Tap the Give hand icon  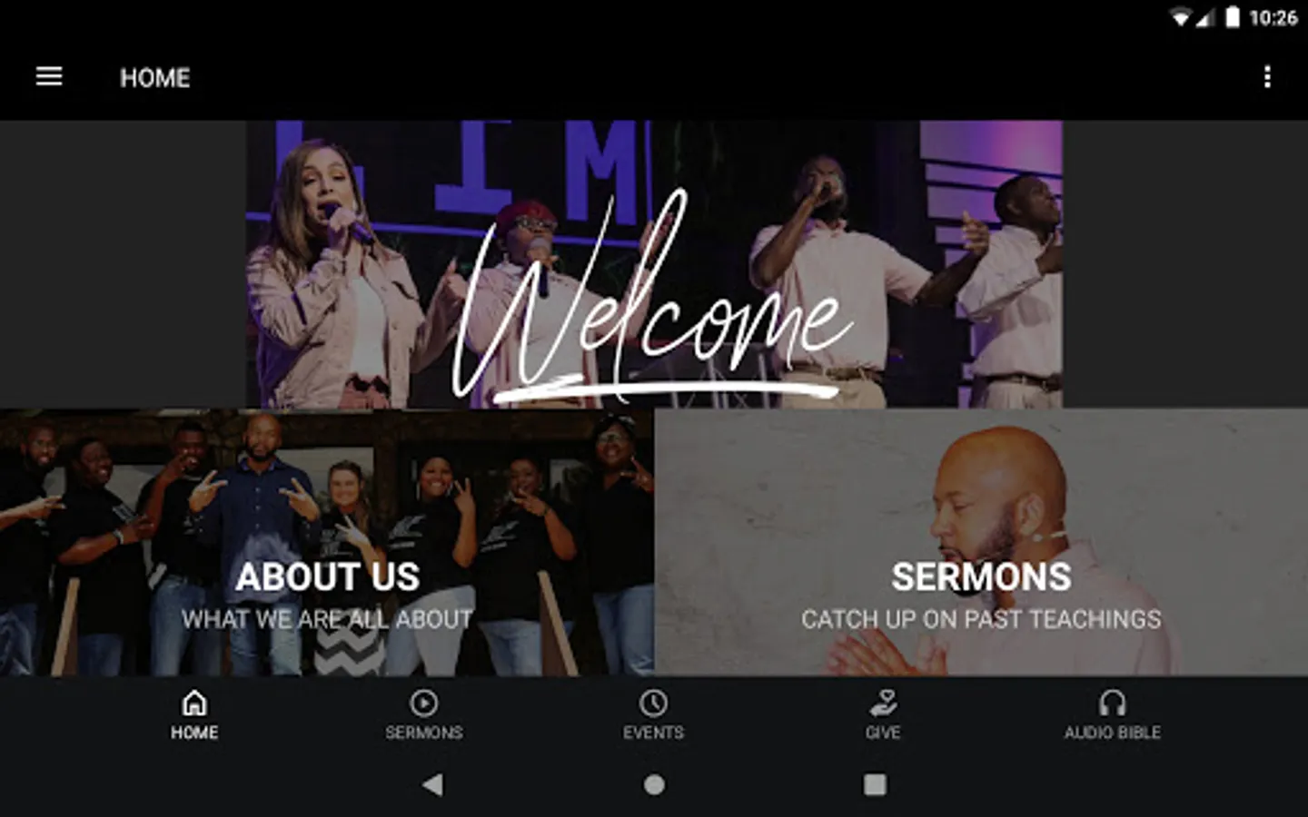[883, 703]
